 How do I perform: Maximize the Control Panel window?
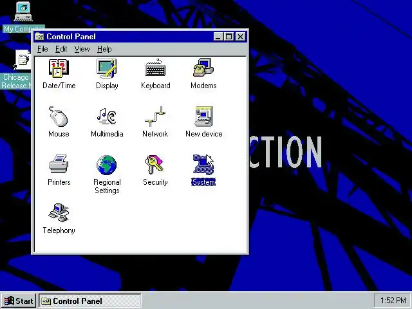[x=229, y=37]
